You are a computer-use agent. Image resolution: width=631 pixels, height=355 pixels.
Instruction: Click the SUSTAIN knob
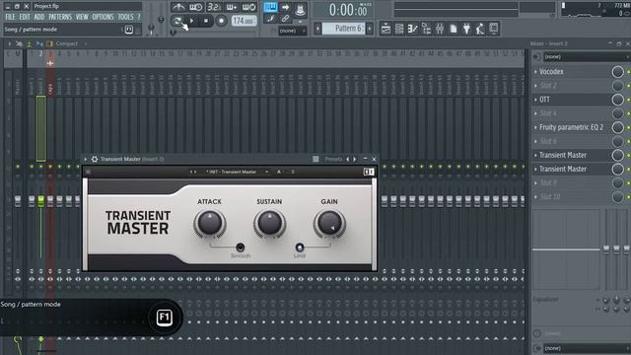(269, 224)
